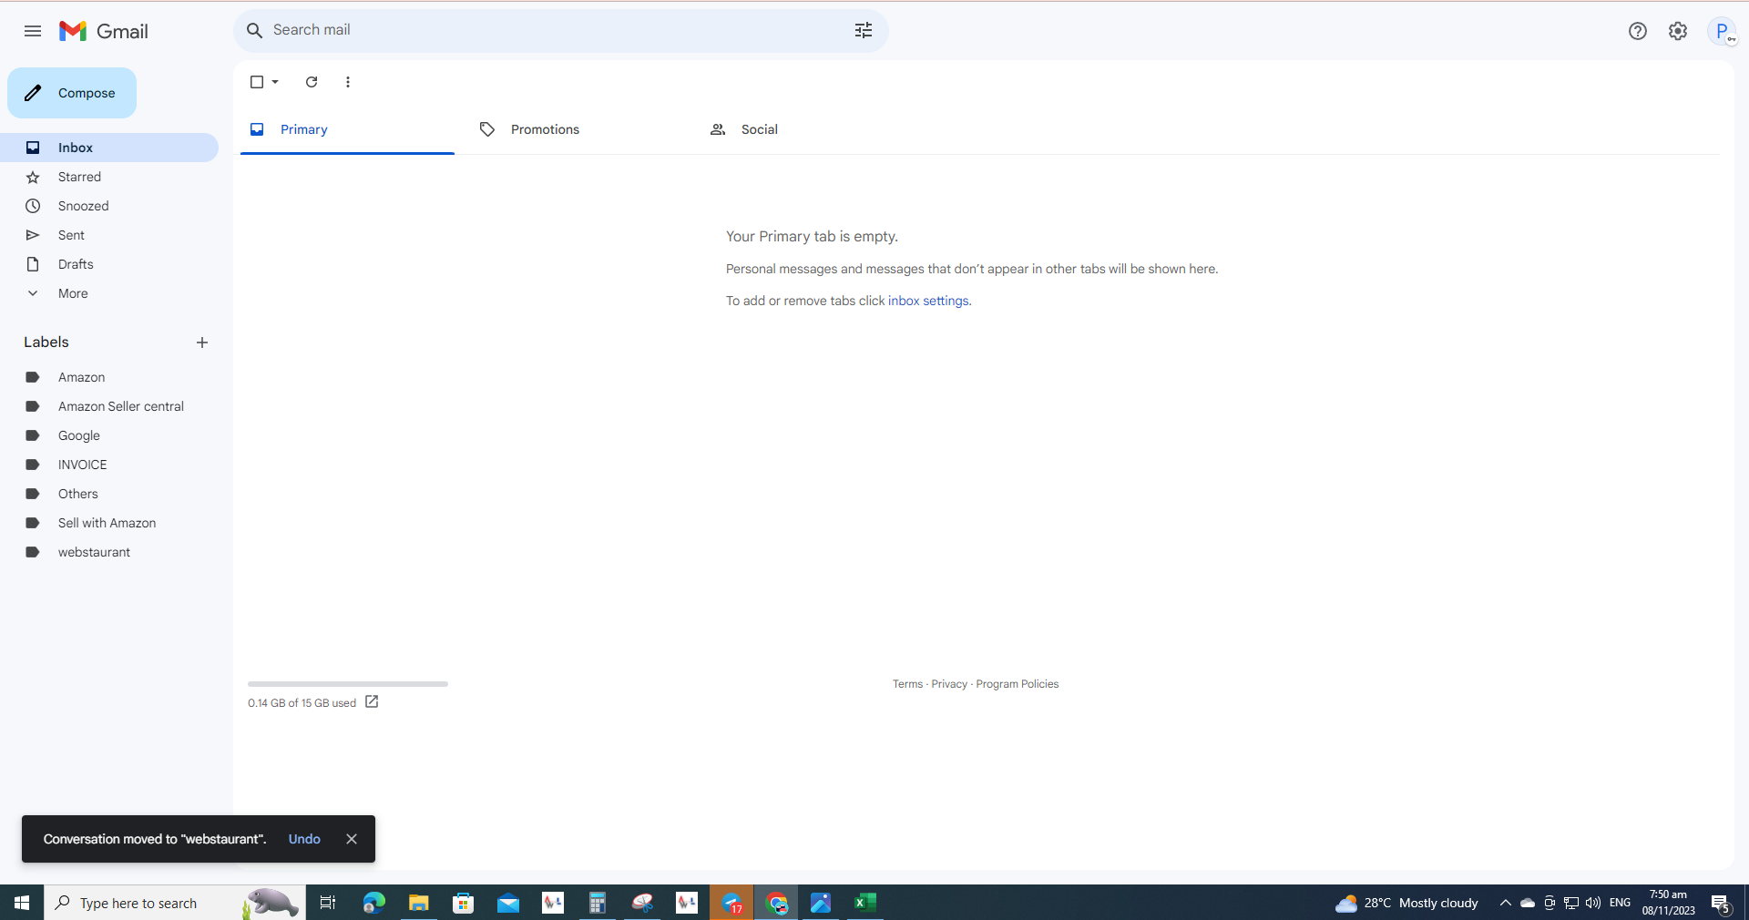Refresh the mailbox
This screenshot has height=920, width=1749.
(312, 82)
